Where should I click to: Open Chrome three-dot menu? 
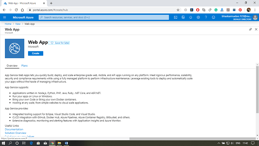tap(255, 10)
